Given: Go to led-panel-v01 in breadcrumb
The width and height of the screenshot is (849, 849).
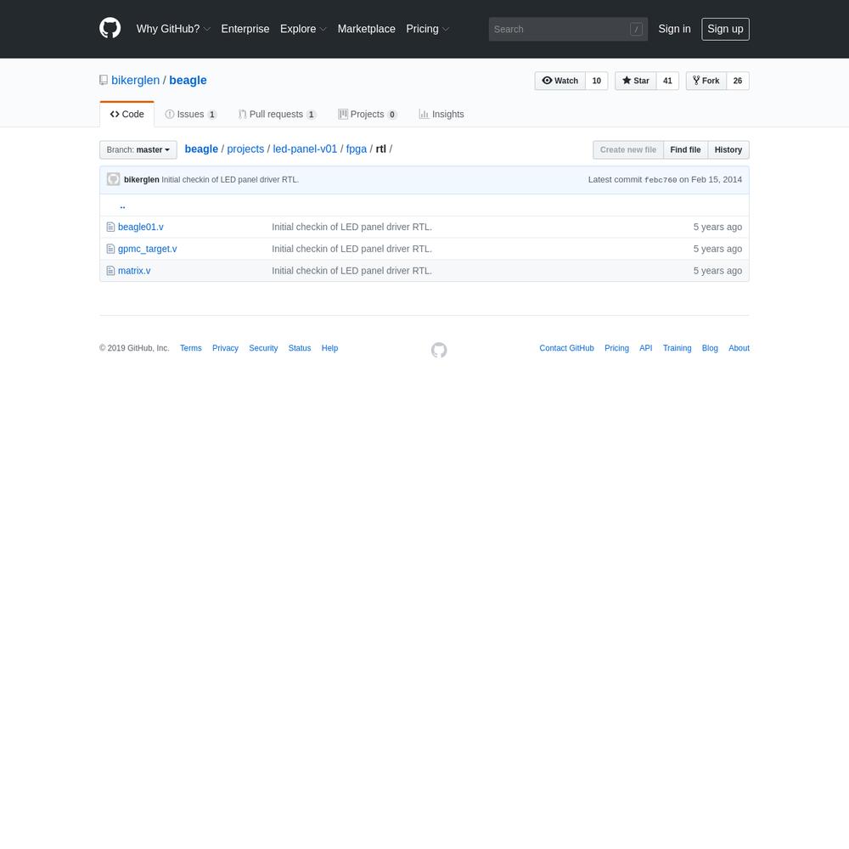Looking at the screenshot, I should tap(305, 149).
